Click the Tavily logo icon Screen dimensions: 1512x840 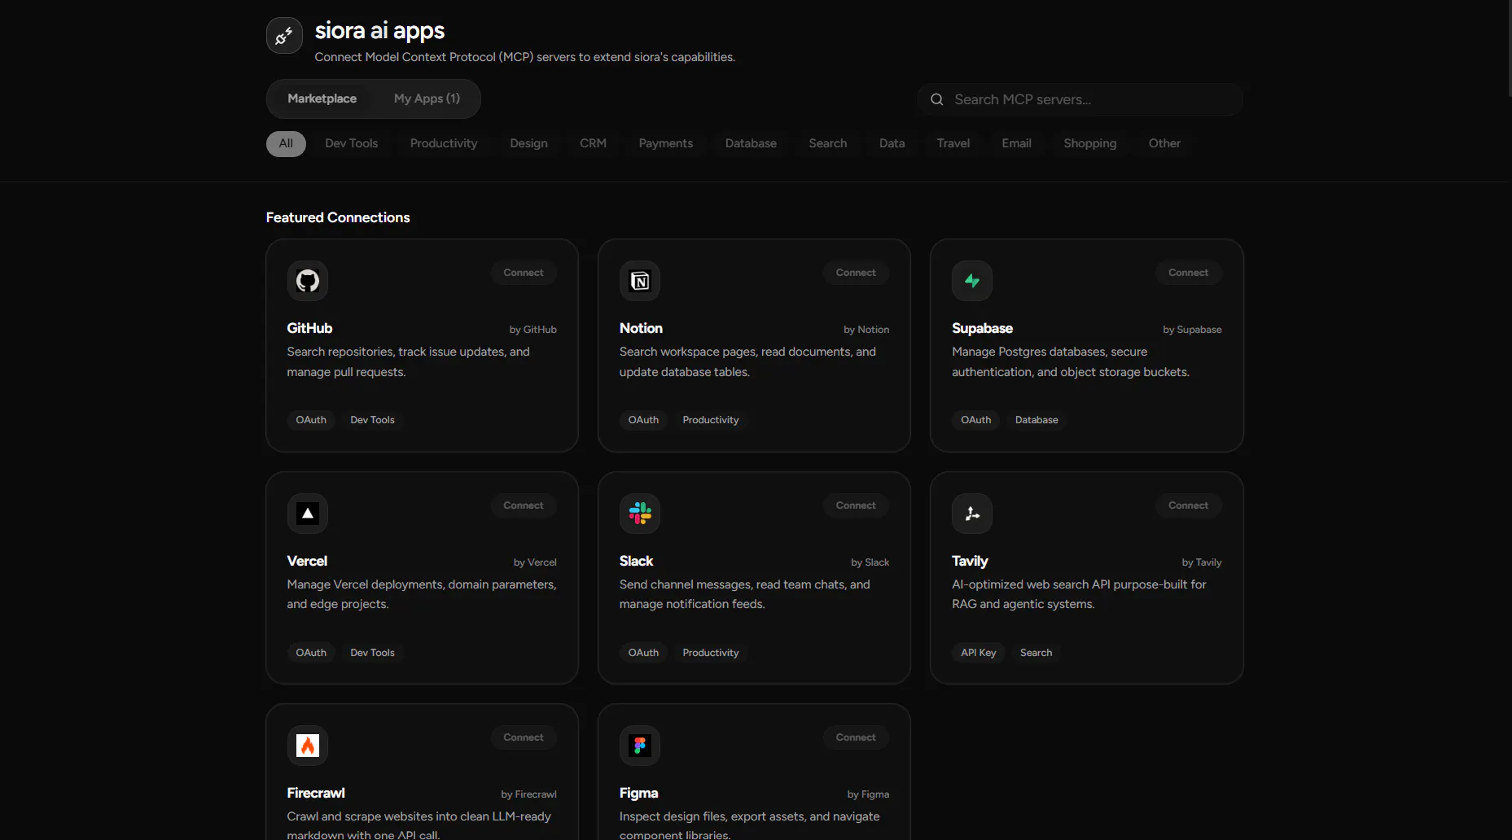pyautogui.click(x=972, y=514)
